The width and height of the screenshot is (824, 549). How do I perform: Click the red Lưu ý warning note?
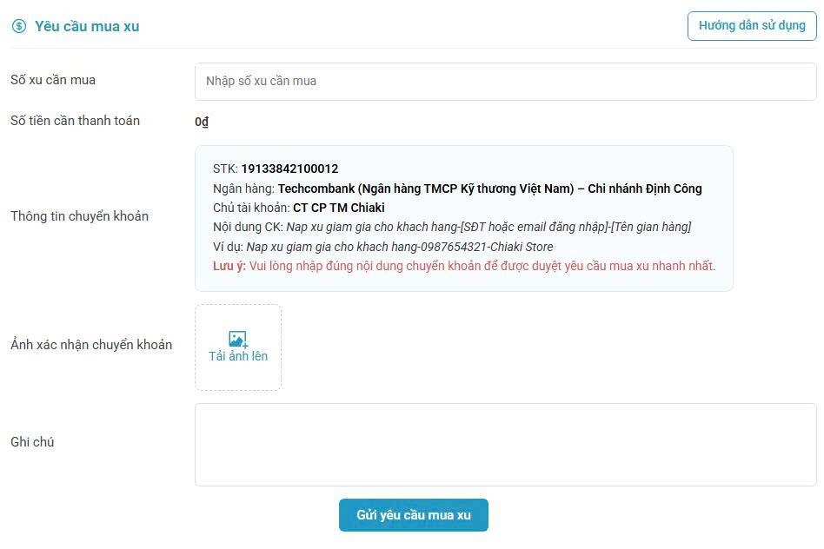click(x=464, y=266)
